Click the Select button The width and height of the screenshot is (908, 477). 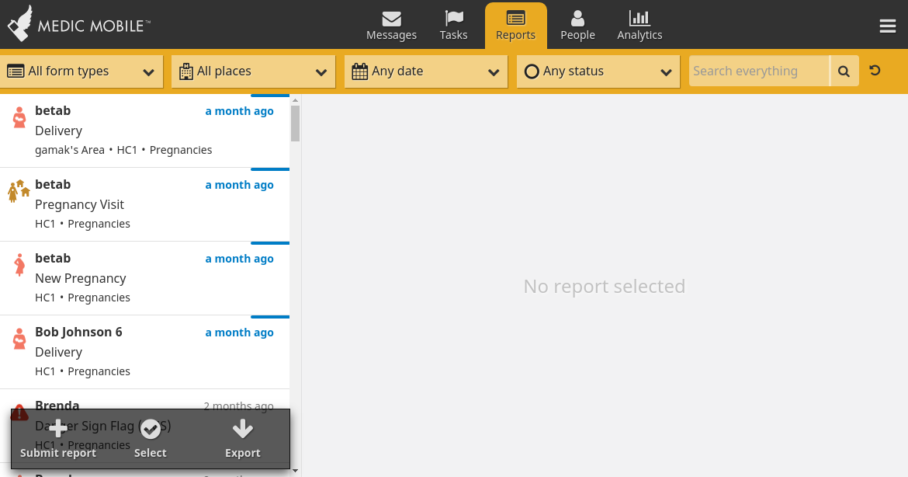(151, 439)
